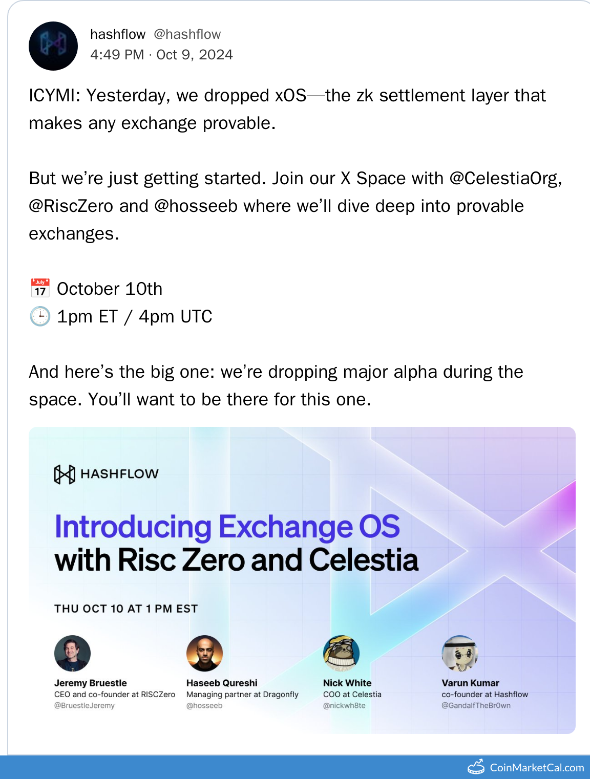
Task: Click the Introducing Exchange OS headline
Action: (227, 527)
